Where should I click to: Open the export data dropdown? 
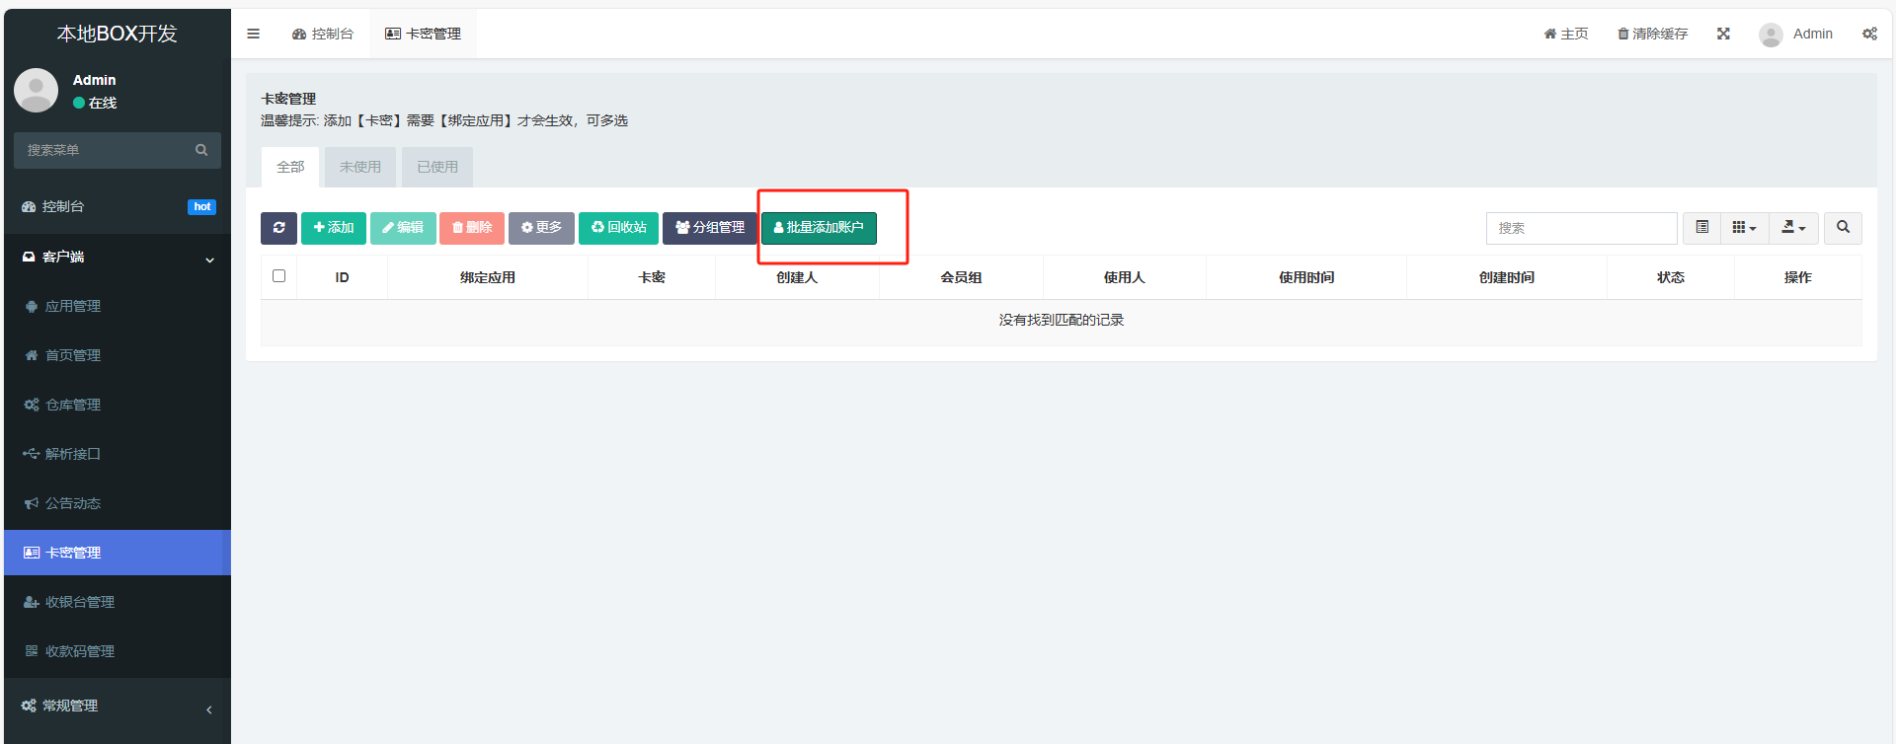pos(1793,228)
